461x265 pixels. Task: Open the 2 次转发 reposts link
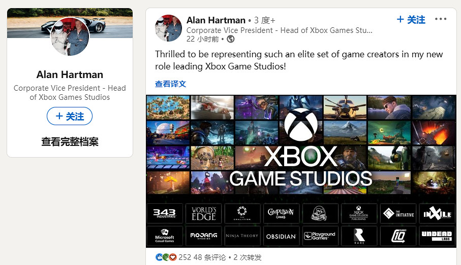tap(247, 257)
